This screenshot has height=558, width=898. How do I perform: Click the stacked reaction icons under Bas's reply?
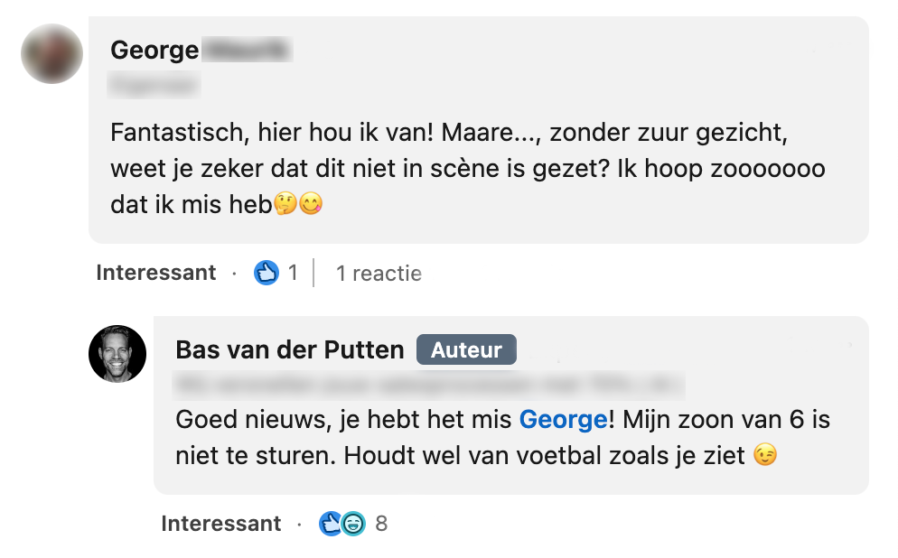tap(341, 524)
